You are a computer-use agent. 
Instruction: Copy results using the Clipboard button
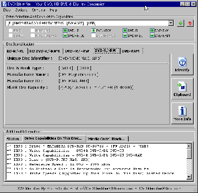tap(182, 89)
